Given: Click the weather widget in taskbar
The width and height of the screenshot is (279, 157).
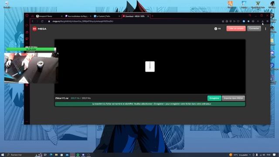Looking at the screenshot, I should [x=238, y=155].
